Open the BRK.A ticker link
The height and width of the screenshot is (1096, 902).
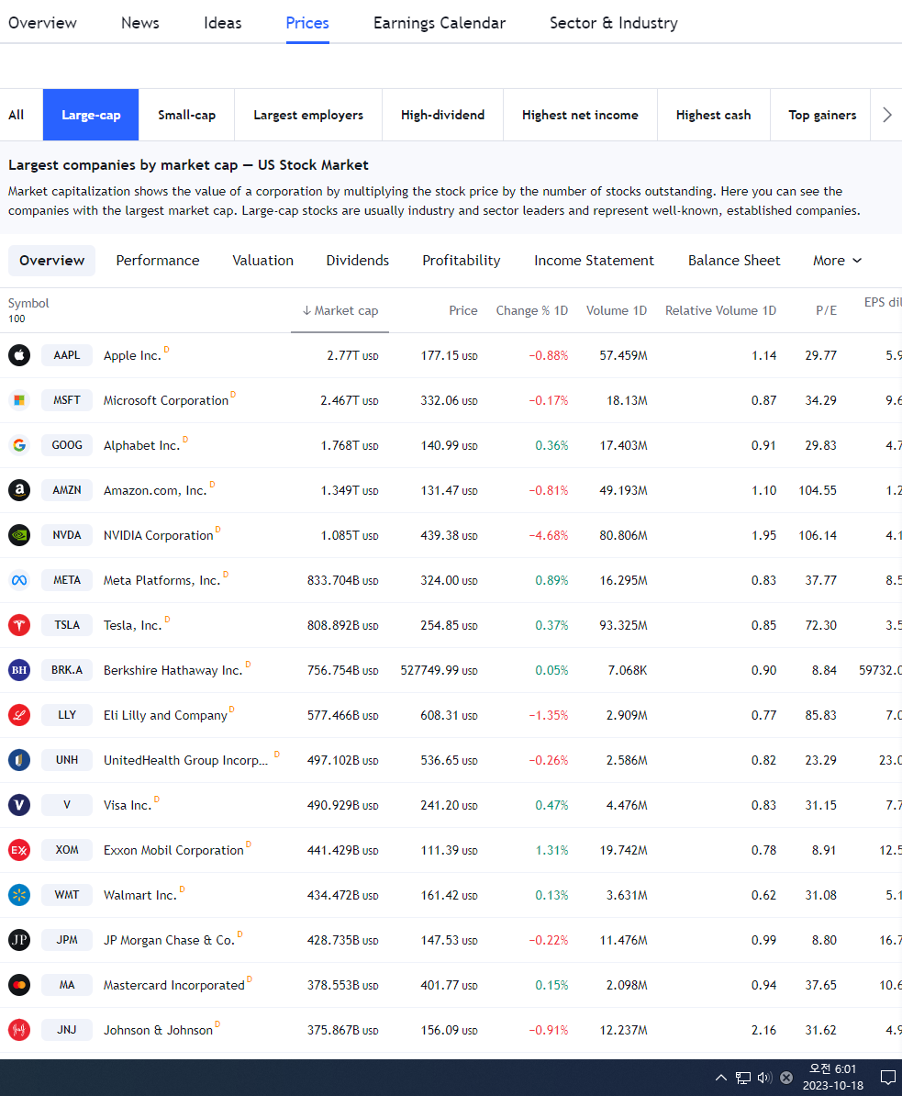pos(67,669)
